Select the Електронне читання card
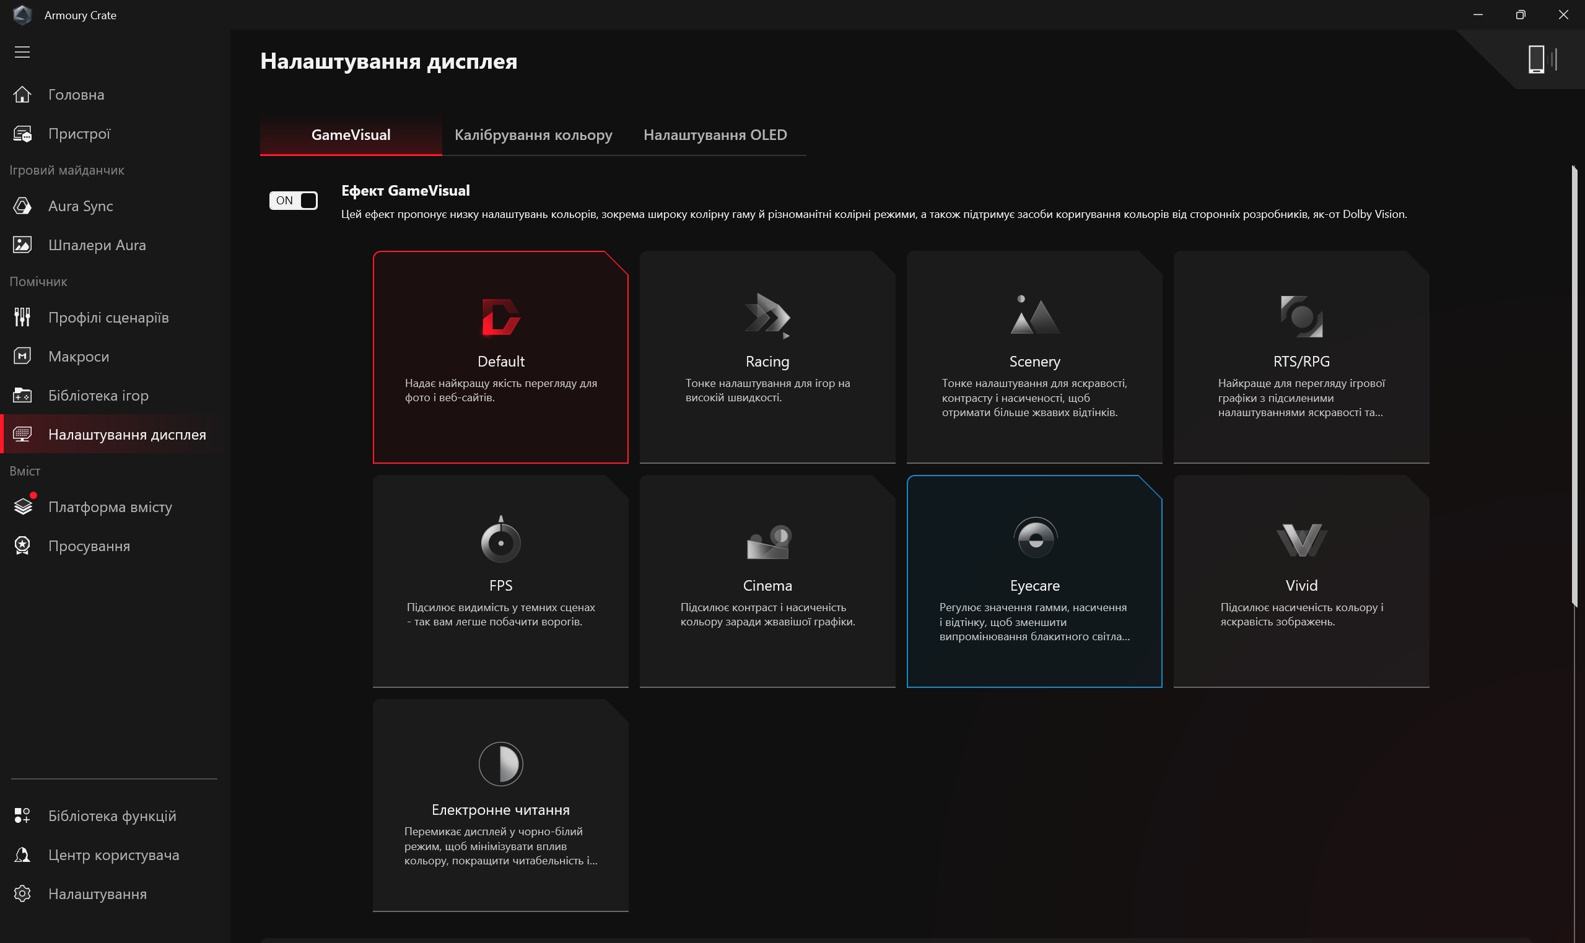The height and width of the screenshot is (943, 1585). click(501, 805)
